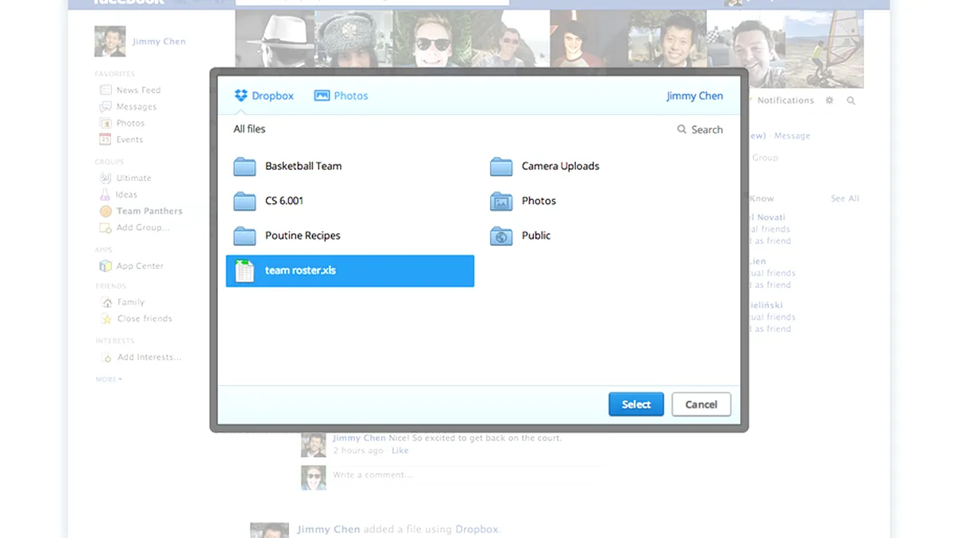Open the Poutine Recipes folder icon

point(245,236)
